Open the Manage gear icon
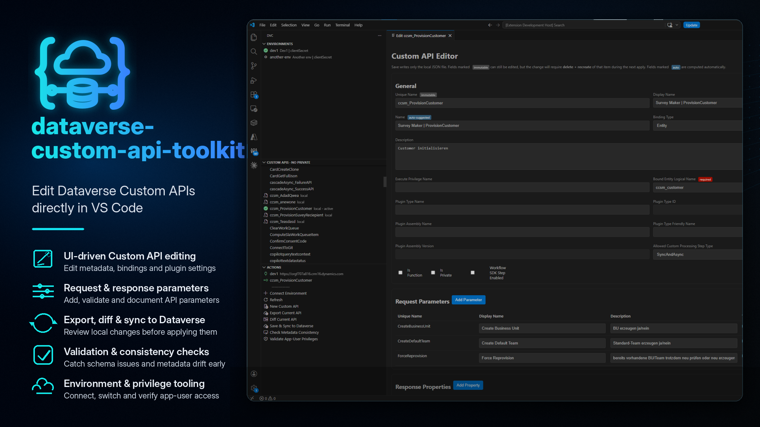Image resolution: width=760 pixels, height=427 pixels. (x=254, y=388)
